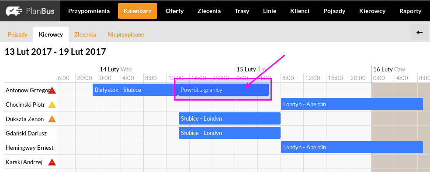Open the Raporty section
This screenshot has width=430, height=172.
pyautogui.click(x=410, y=11)
